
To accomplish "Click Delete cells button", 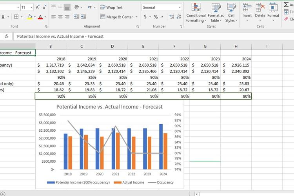I will point(260,10).
